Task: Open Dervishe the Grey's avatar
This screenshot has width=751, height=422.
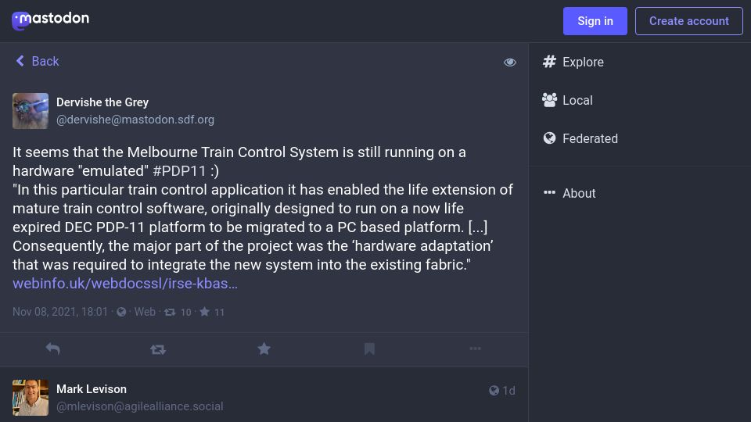Action: pyautogui.click(x=31, y=111)
